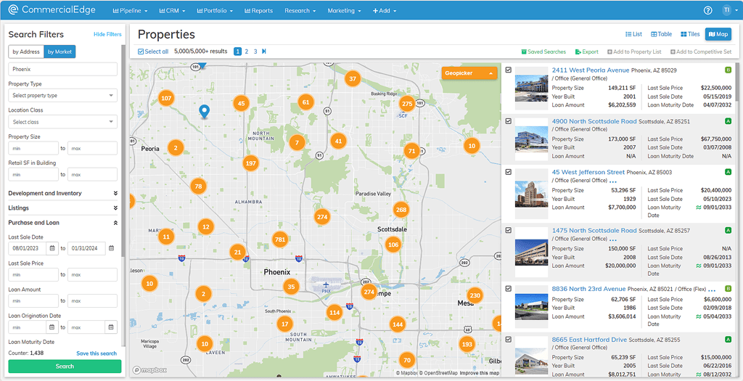
Task: Click the Last Sale Price min field
Action: (x=33, y=274)
